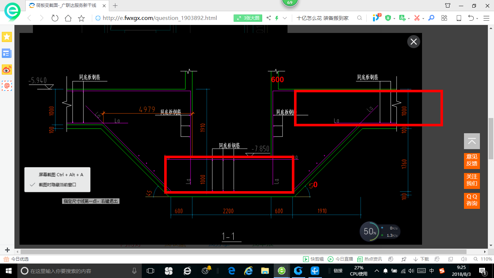Show hidden system tray icons
The height and width of the screenshot is (278, 494).
point(376,271)
